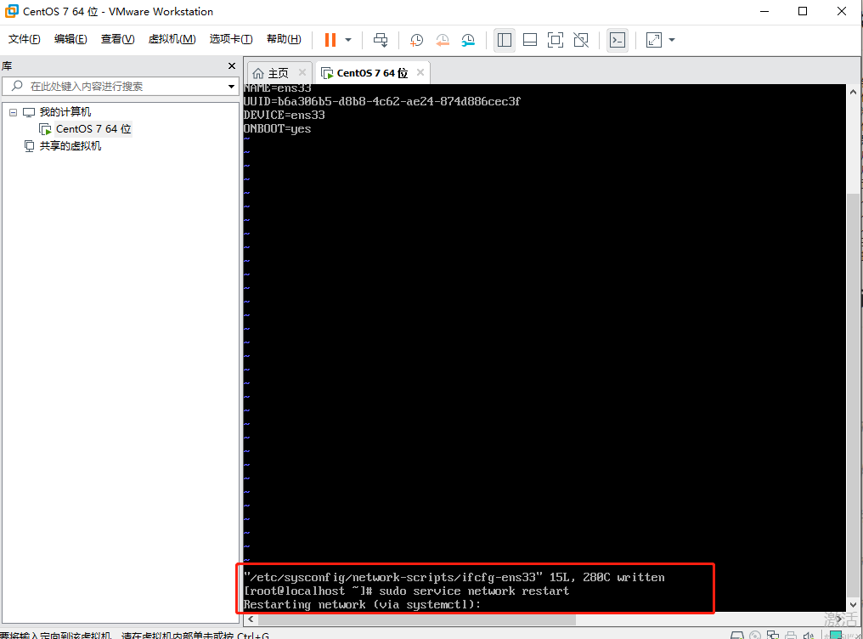Close the 主页 tab
The image size is (863, 639).
(x=302, y=72)
